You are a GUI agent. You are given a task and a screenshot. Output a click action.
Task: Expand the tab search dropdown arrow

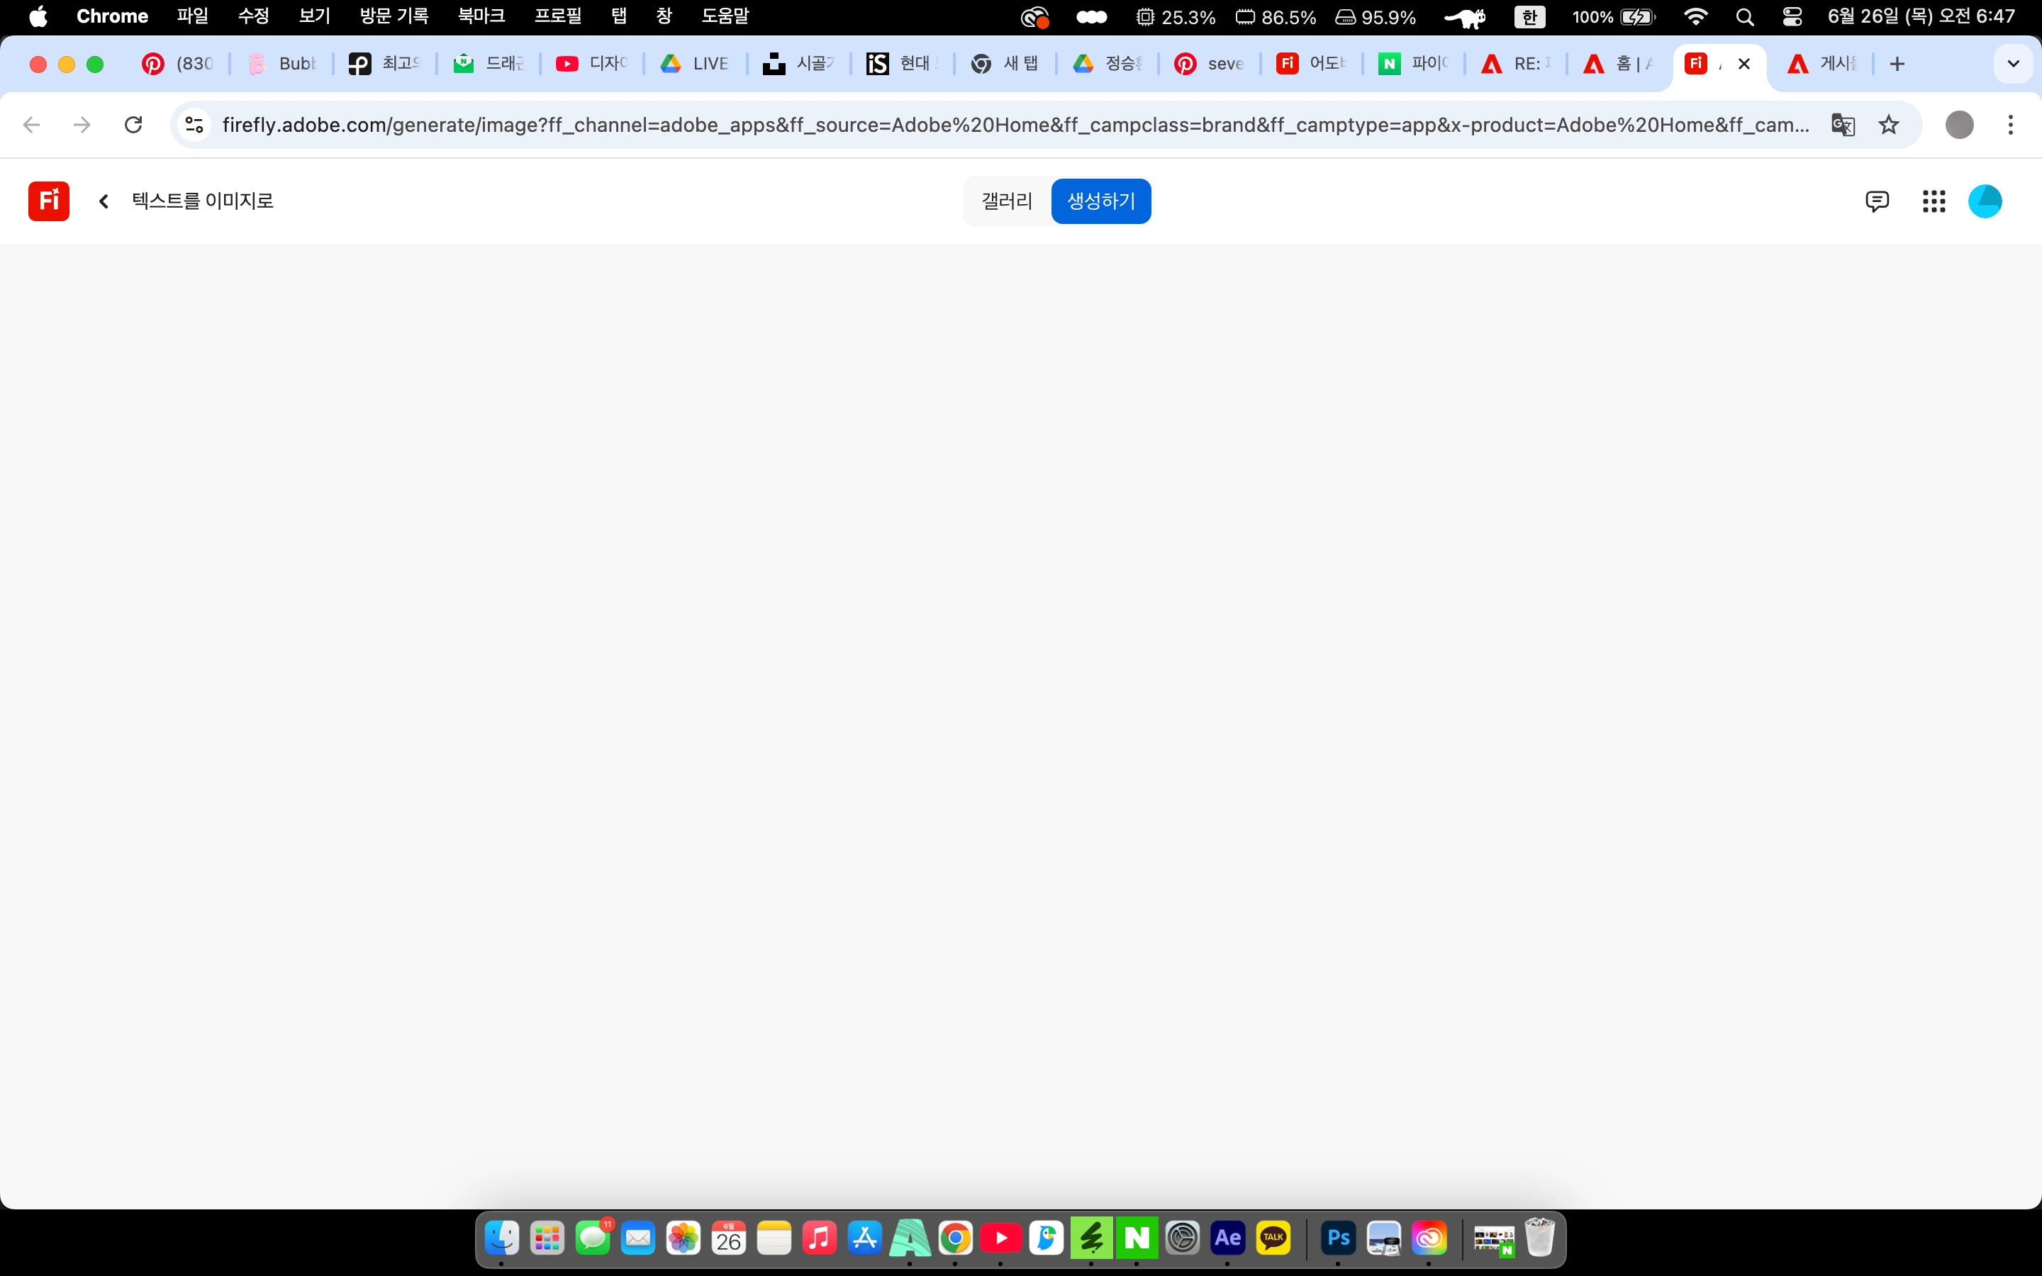(x=2012, y=64)
